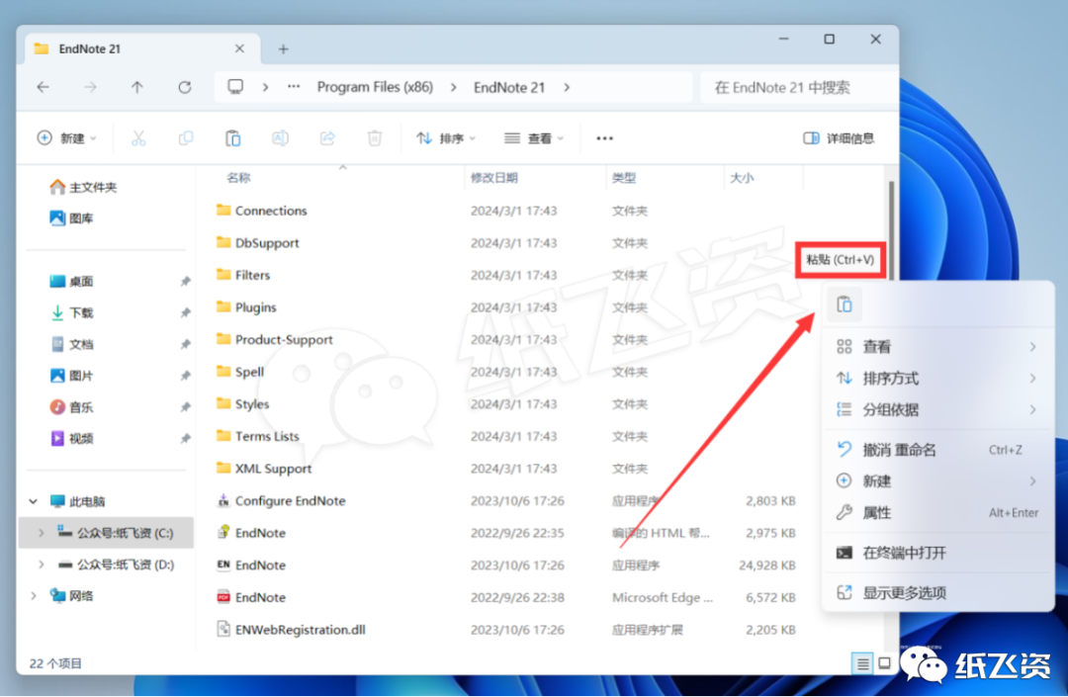Click the Paste icon in the toolbar
Viewport: 1068px width, 697px height.
click(233, 138)
